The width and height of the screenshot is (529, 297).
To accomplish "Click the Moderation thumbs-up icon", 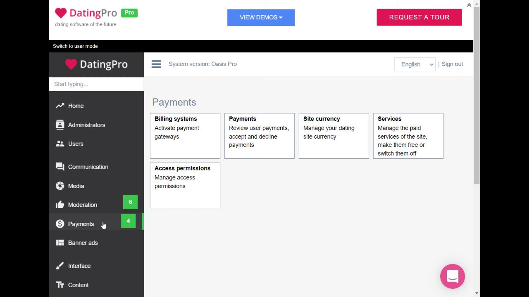I will [x=60, y=205].
